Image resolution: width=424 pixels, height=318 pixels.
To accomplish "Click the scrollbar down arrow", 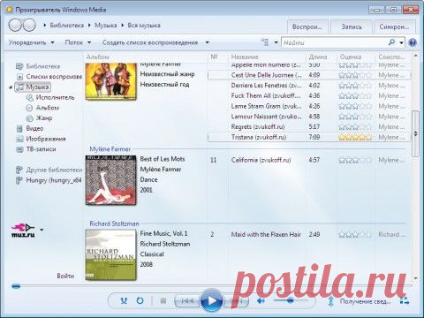I will pyautogui.click(x=415, y=278).
